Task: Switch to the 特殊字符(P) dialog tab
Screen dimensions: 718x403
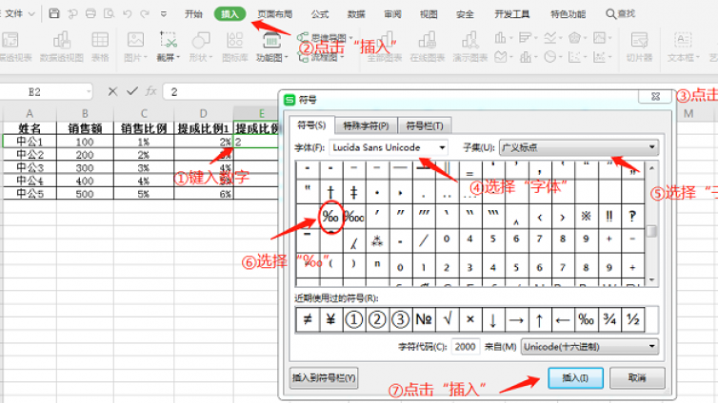Action: [x=366, y=125]
